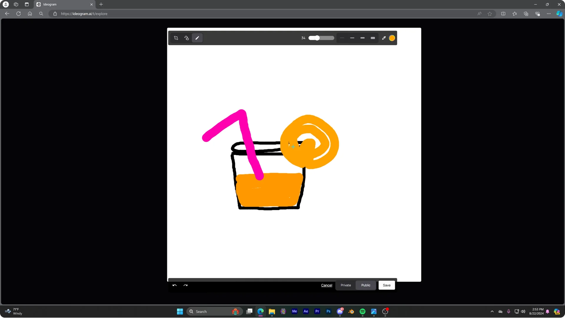Click the Cancel link
Image resolution: width=565 pixels, height=318 pixels.
point(326,285)
